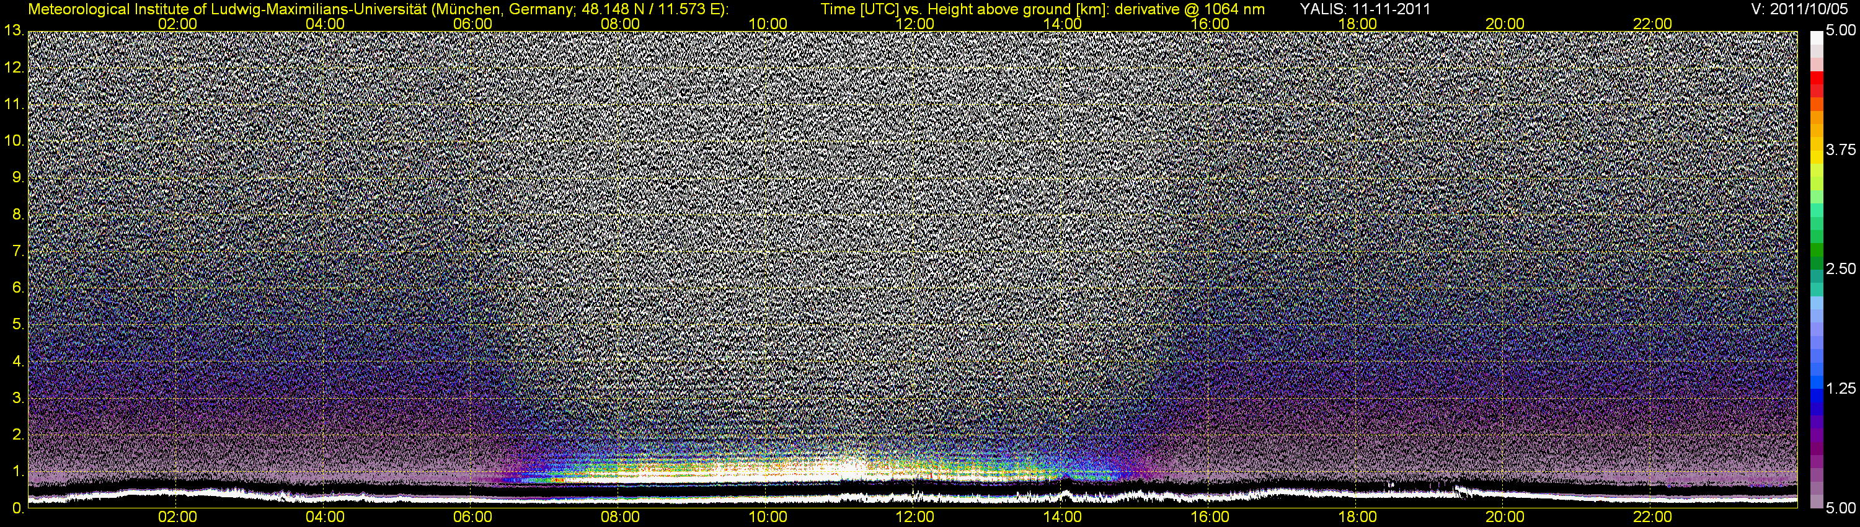Click the height axis label '1.'
Viewport: 1860px width, 527px height.
tap(17, 471)
